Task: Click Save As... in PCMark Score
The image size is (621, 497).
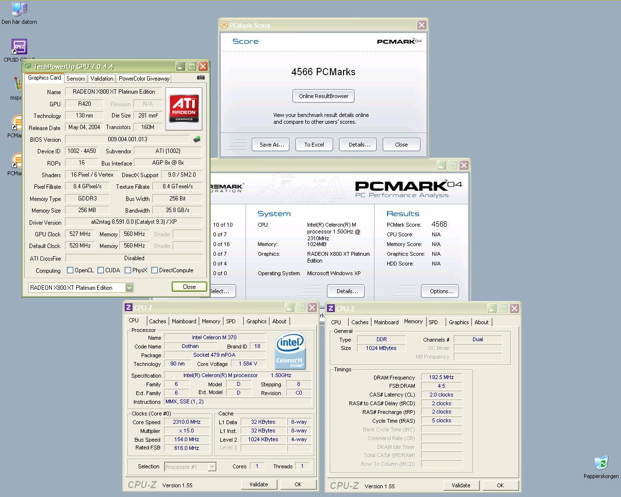Action: coord(271,145)
